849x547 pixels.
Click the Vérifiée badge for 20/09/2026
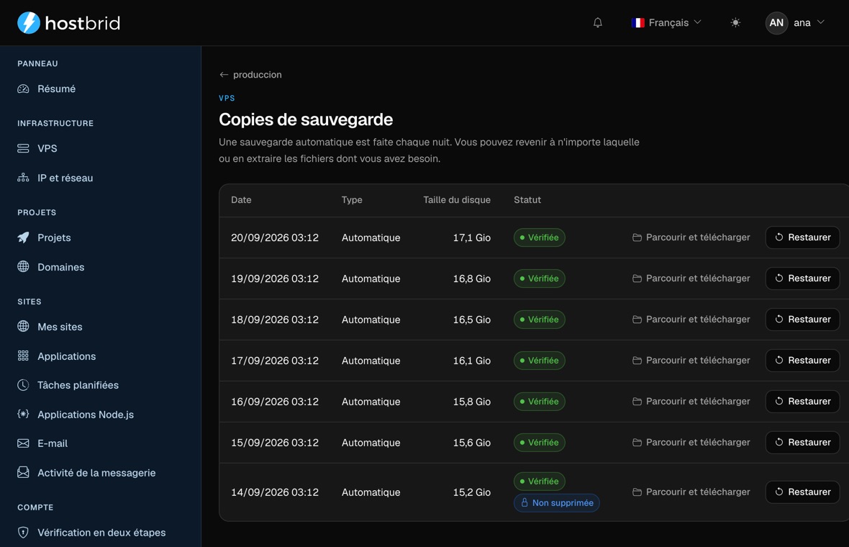(x=540, y=238)
